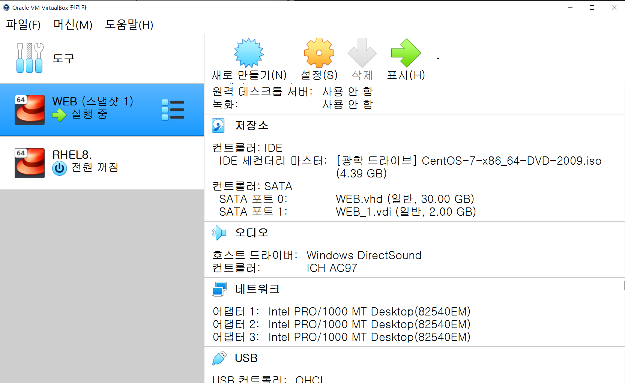Click the USB section heading
This screenshot has width=625, height=383.
click(x=246, y=358)
